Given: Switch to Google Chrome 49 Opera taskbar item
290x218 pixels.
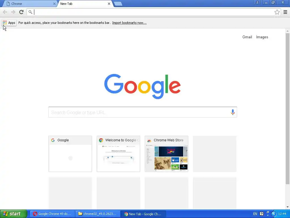Looking at the screenshot, I should point(52,214).
